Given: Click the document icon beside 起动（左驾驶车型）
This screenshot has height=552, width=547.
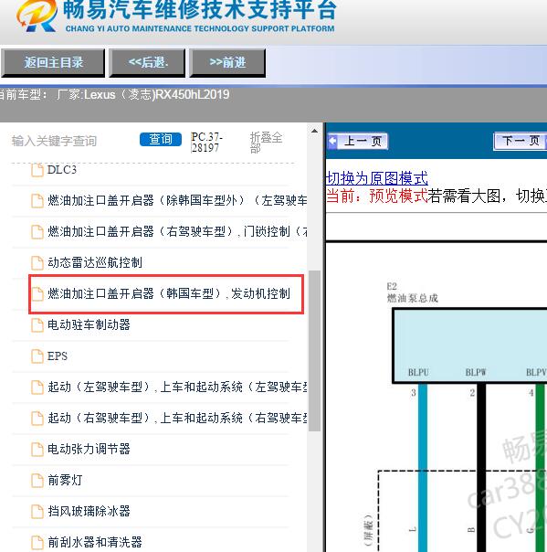Looking at the screenshot, I should [x=37, y=387].
